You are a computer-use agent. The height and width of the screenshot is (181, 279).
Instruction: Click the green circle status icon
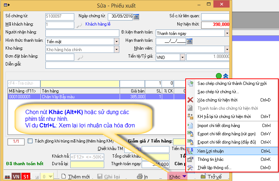(218, 76)
